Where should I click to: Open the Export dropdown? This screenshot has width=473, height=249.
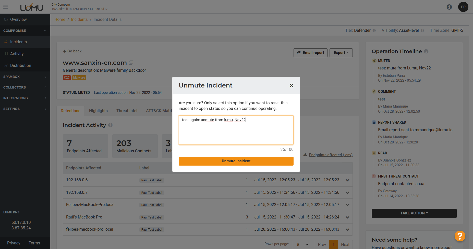[x=341, y=53]
